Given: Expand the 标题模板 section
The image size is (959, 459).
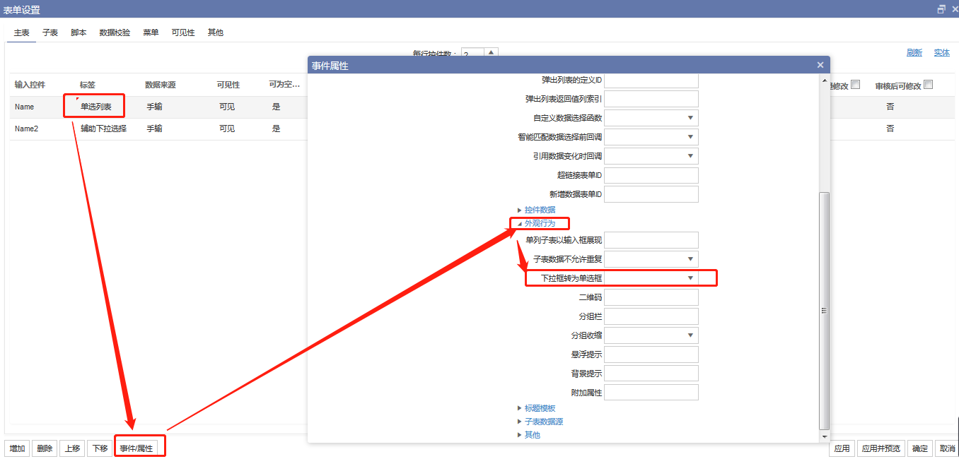Looking at the screenshot, I should pos(540,408).
